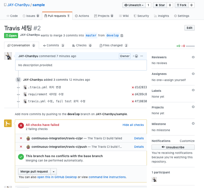Open the Code tab
The height and width of the screenshot is (188, 204).
coord(12,16)
